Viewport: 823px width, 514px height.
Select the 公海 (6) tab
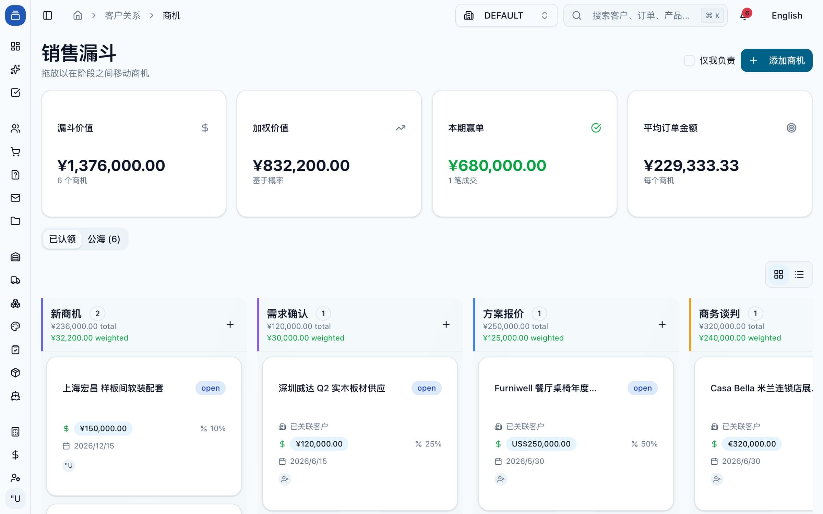(104, 239)
